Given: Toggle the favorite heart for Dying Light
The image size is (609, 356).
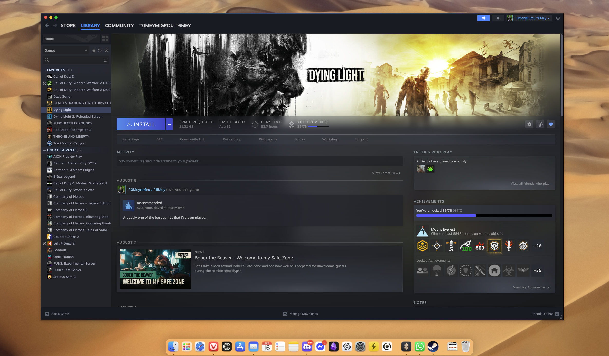Looking at the screenshot, I should [551, 124].
